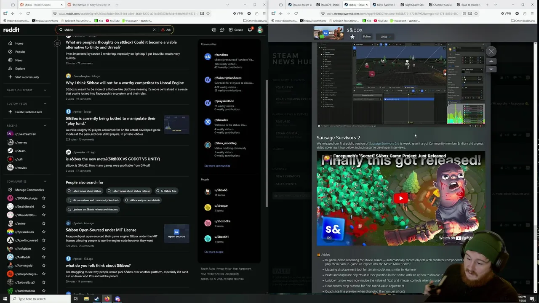
Task: Favorite r/Apexrollouts with its star
Action: pyautogui.click(x=44, y=232)
